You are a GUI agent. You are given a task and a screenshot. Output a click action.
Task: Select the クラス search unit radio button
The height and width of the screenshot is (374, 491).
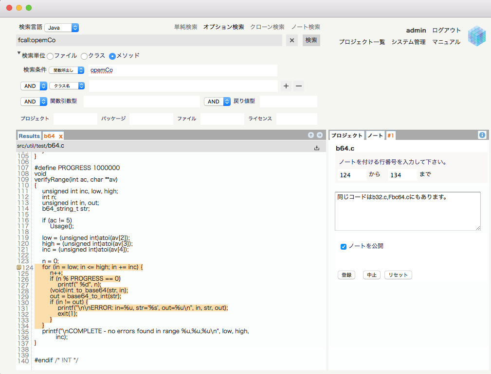click(x=84, y=56)
